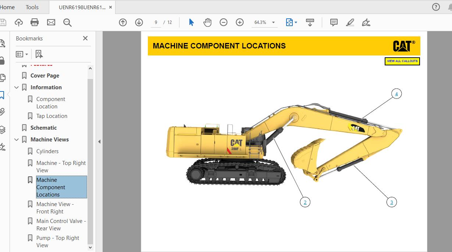The height and width of the screenshot is (252, 452).
Task: Collapse the Information bookmark group
Action: (x=16, y=87)
